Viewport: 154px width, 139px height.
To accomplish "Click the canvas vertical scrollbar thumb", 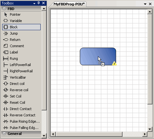I will click(150, 59).
